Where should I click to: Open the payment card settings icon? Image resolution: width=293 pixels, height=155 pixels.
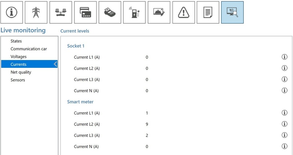(85, 12)
